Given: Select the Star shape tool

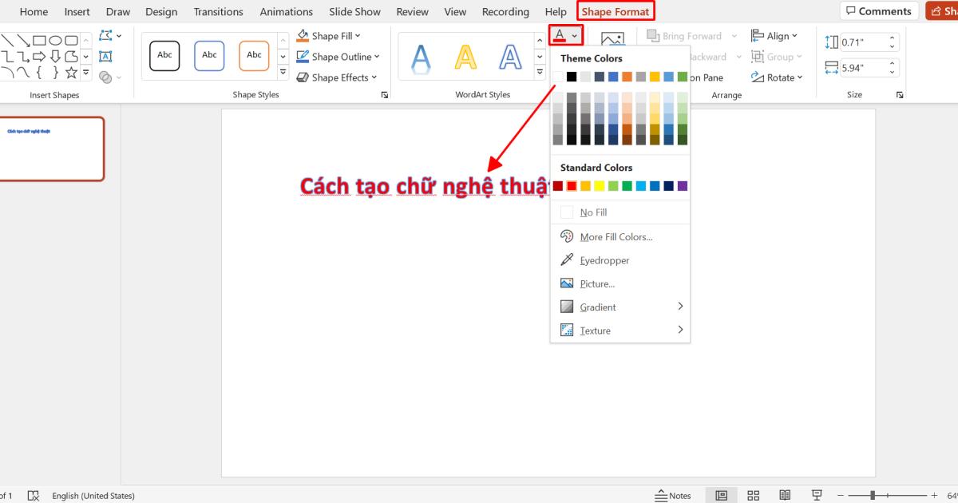Looking at the screenshot, I should pyautogui.click(x=73, y=73).
